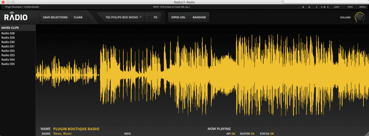Select the Radio 031 saved clip
The height and width of the screenshot is (136, 369).
[8, 46]
